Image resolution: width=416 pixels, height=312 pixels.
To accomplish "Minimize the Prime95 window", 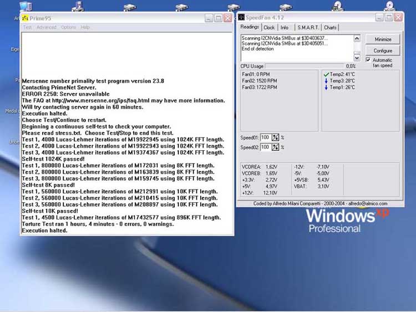I will tap(209, 18).
